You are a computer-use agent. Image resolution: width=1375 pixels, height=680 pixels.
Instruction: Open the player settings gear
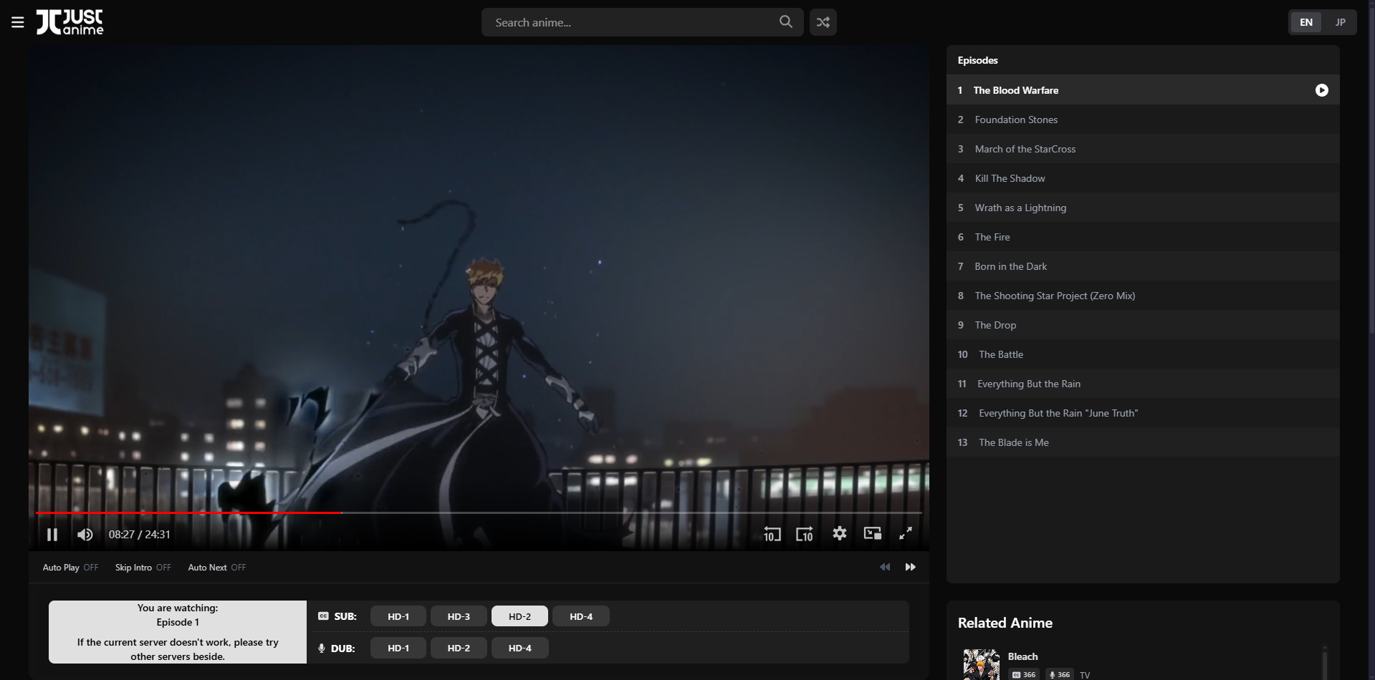pyautogui.click(x=839, y=533)
